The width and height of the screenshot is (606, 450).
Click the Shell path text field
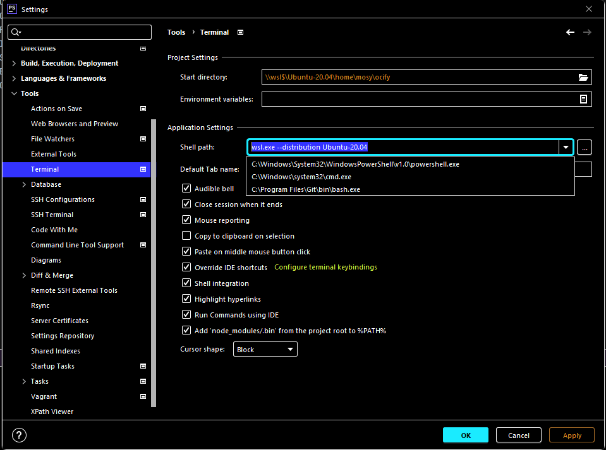403,147
